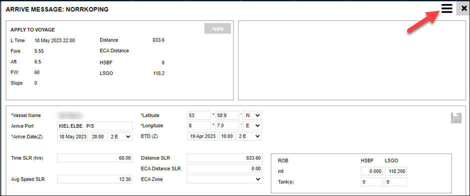Viewport: 470px width, 196px height.
Task: Open the ETD time zone dropdown
Action: 248,136
